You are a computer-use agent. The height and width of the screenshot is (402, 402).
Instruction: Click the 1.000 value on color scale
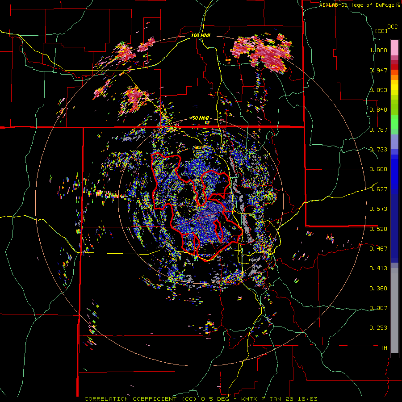(x=378, y=50)
